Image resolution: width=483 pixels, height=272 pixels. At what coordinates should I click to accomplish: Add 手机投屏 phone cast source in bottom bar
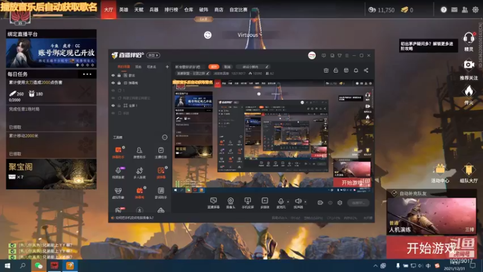[248, 203]
